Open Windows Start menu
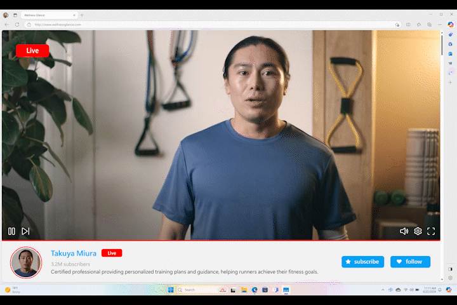 [x=171, y=290]
